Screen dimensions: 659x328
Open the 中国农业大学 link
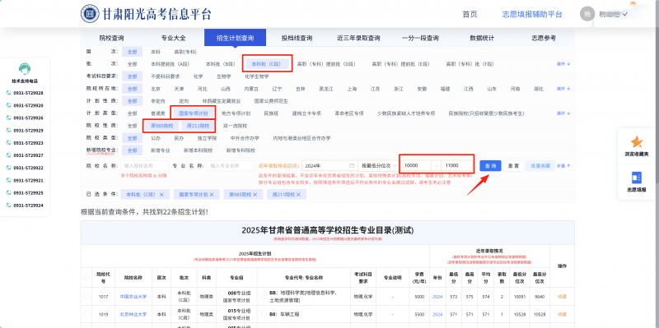click(133, 297)
